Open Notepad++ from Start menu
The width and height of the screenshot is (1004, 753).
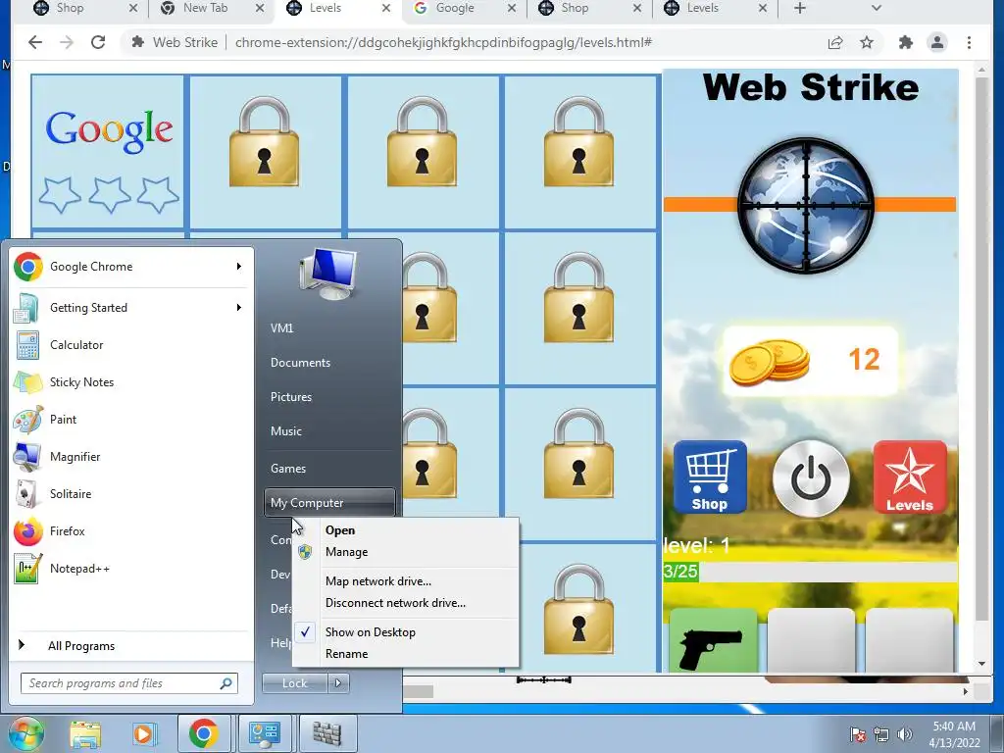(131, 568)
